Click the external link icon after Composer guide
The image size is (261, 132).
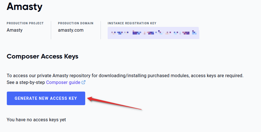tap(83, 82)
